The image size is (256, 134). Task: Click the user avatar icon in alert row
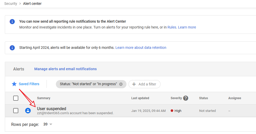[x=28, y=111]
